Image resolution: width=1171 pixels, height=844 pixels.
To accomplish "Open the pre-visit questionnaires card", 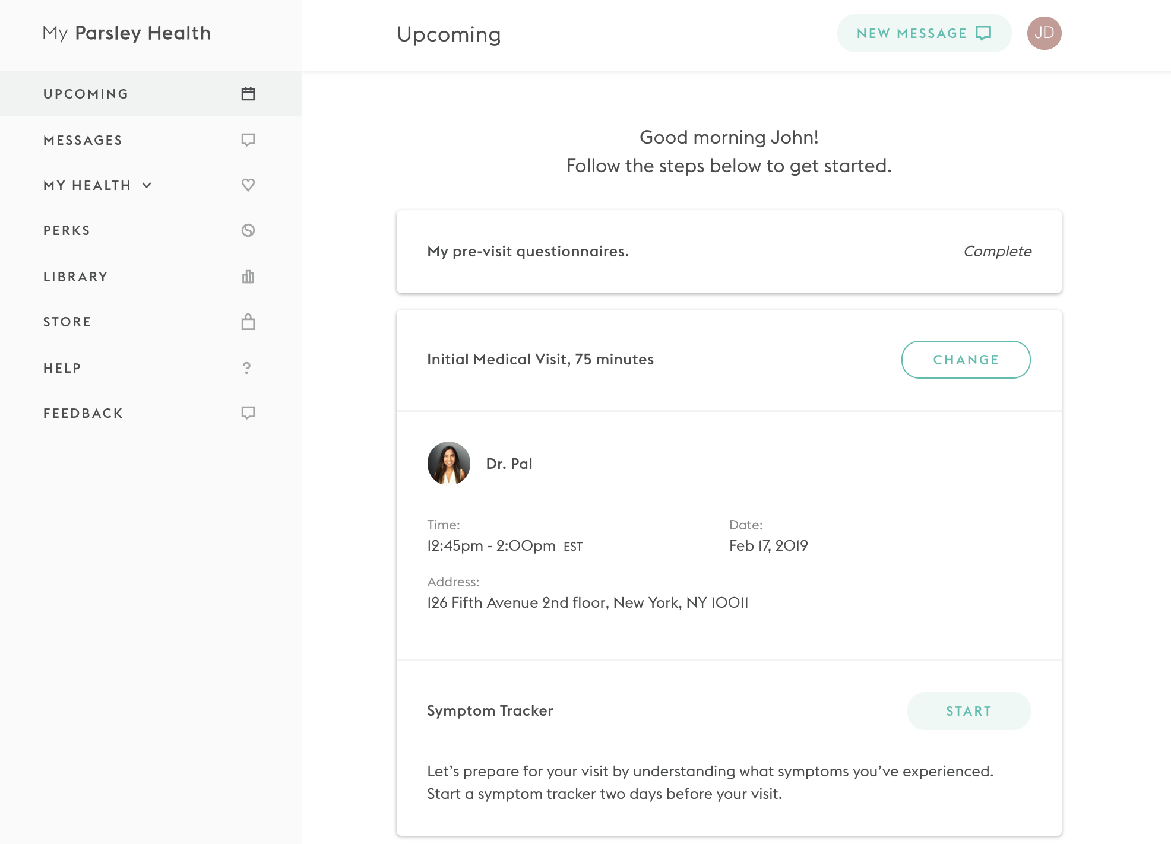I will point(729,252).
